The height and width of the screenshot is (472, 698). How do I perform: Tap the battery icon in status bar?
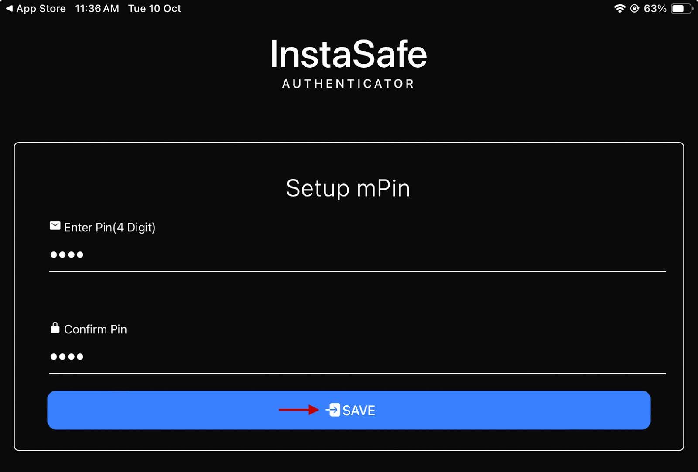pyautogui.click(x=681, y=9)
